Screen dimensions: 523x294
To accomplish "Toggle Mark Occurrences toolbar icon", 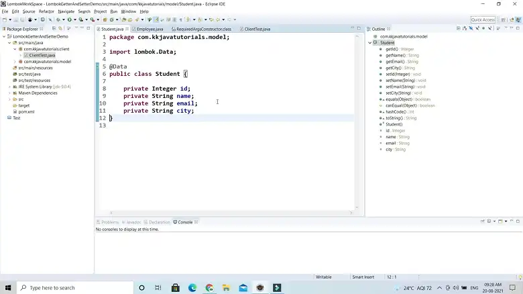I will 156,19.
